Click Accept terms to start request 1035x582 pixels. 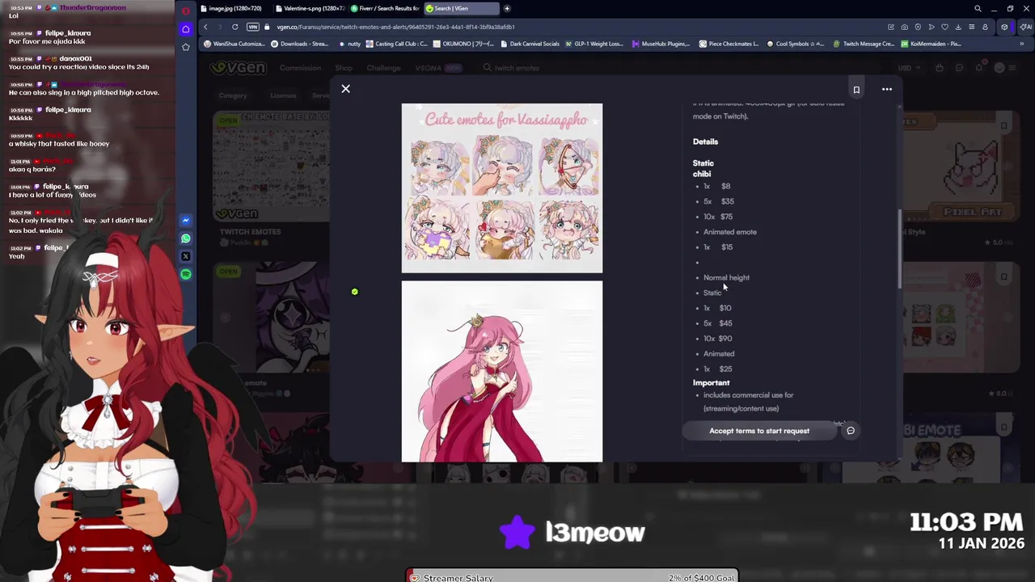(759, 431)
